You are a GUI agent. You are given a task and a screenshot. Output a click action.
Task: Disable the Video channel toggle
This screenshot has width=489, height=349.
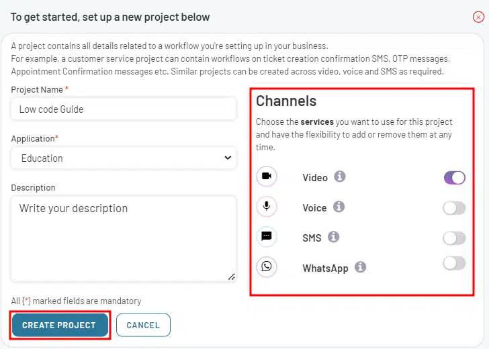[454, 178]
